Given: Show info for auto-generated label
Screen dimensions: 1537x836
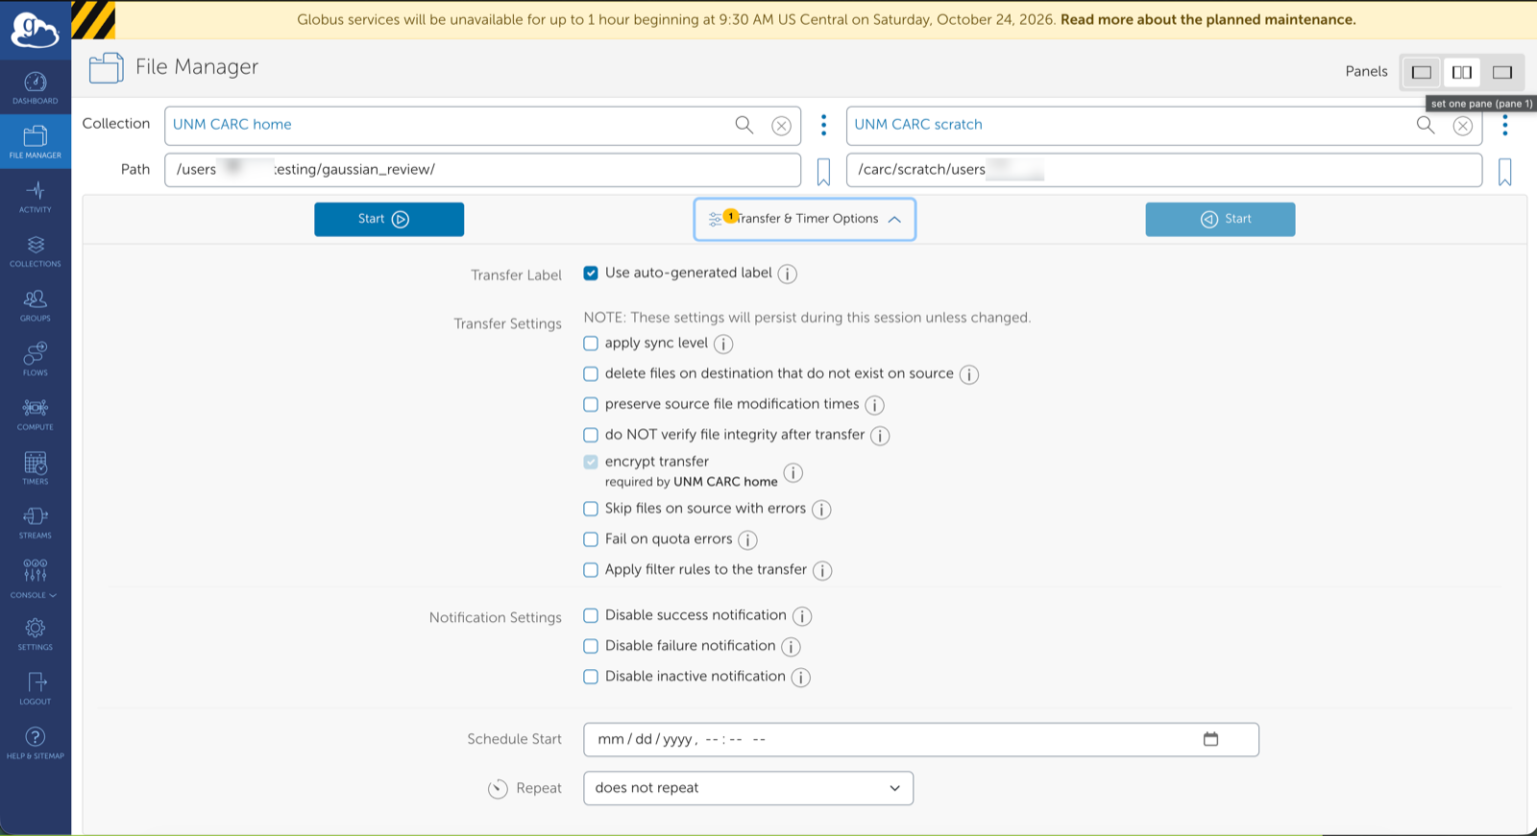Looking at the screenshot, I should pyautogui.click(x=787, y=275).
